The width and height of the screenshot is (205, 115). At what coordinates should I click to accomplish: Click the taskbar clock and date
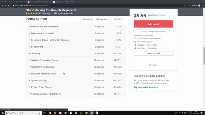[196, 113]
